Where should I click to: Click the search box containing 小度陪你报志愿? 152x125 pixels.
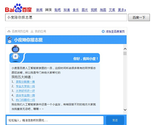pyautogui.click(x=66, y=17)
